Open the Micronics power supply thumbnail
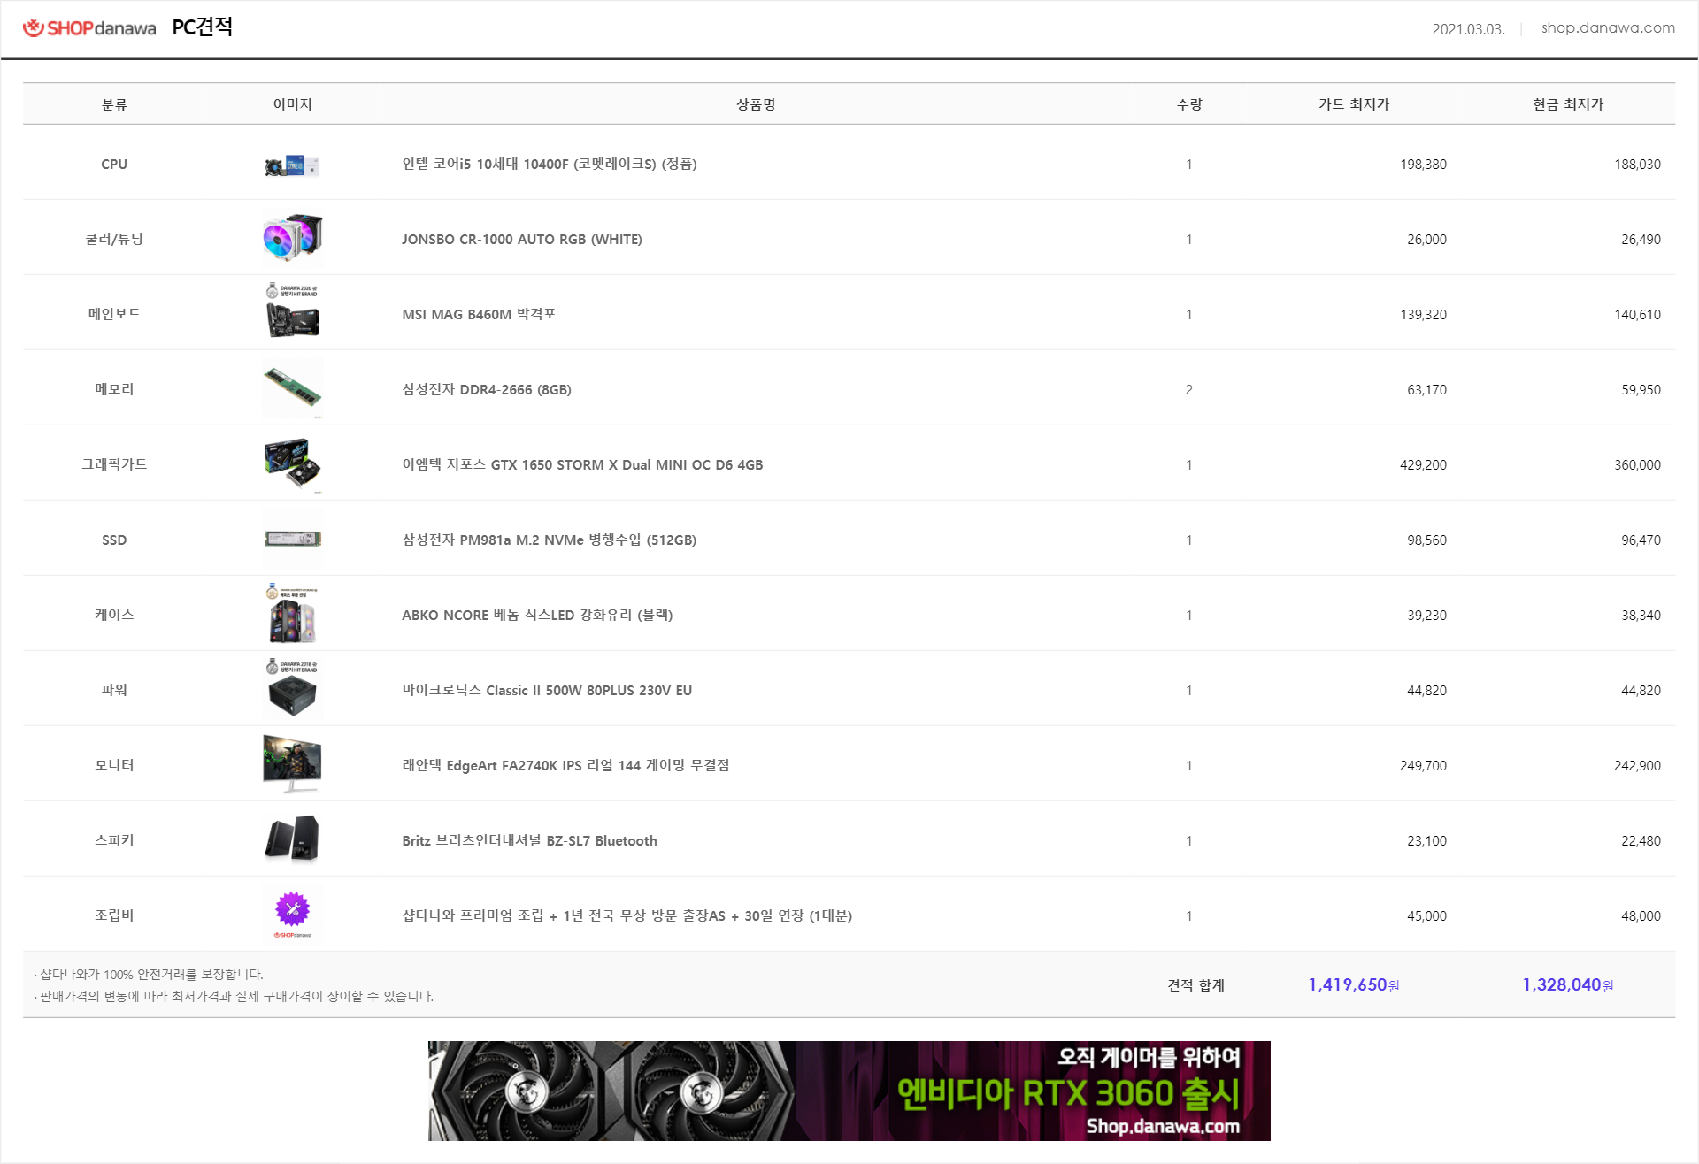1699x1164 pixels. [292, 690]
